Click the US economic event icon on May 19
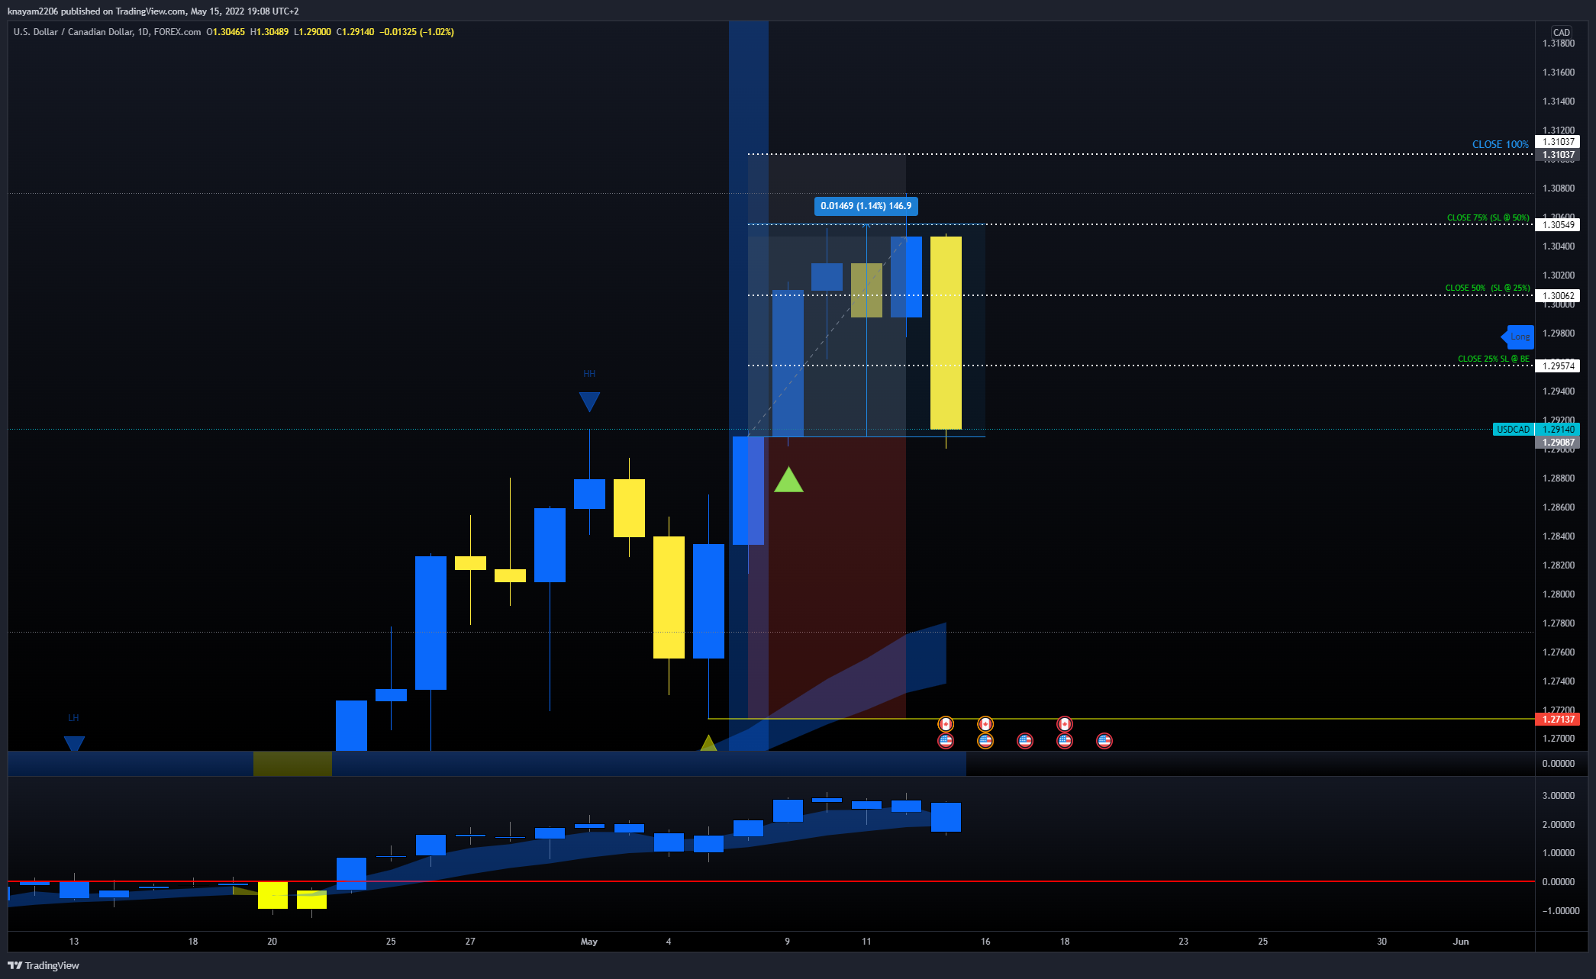The height and width of the screenshot is (979, 1596). click(x=1104, y=740)
